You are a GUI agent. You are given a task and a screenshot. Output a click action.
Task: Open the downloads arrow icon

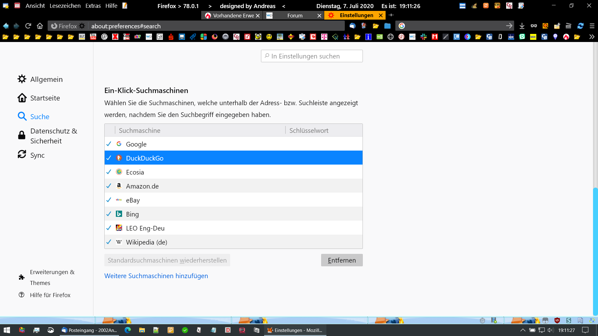(x=522, y=26)
